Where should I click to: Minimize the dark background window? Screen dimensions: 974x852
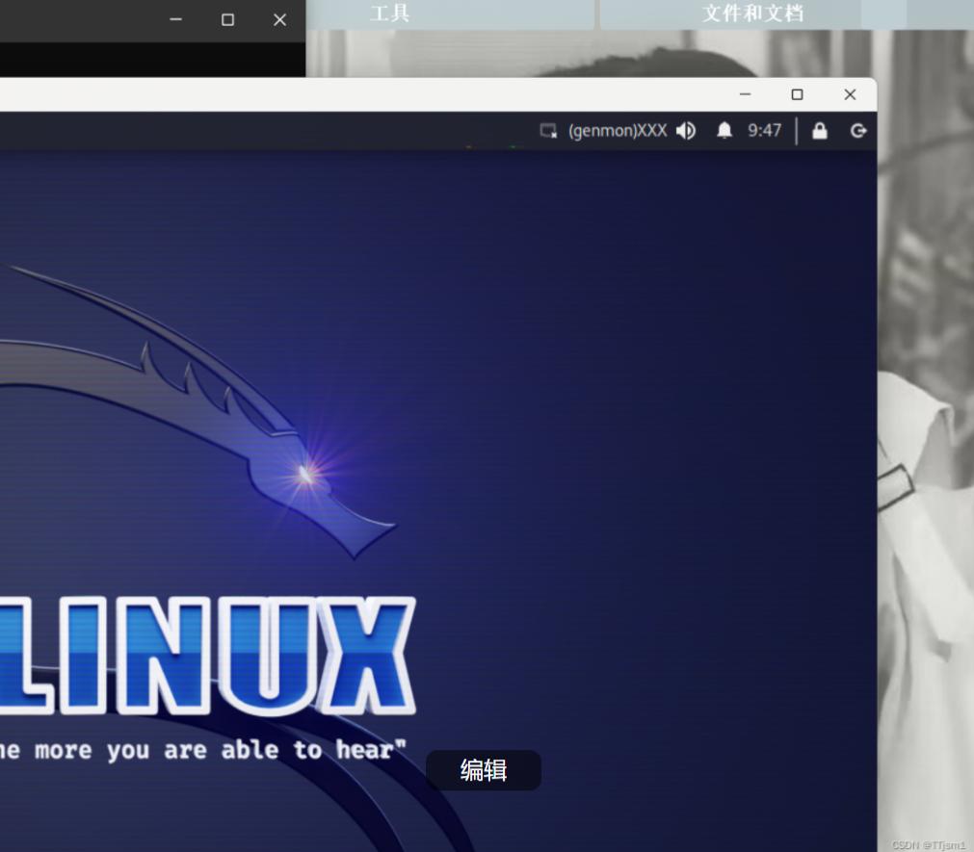pos(175,20)
